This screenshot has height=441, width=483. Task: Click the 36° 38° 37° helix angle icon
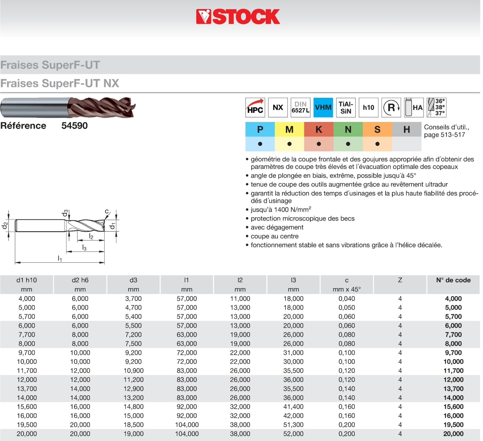437,107
